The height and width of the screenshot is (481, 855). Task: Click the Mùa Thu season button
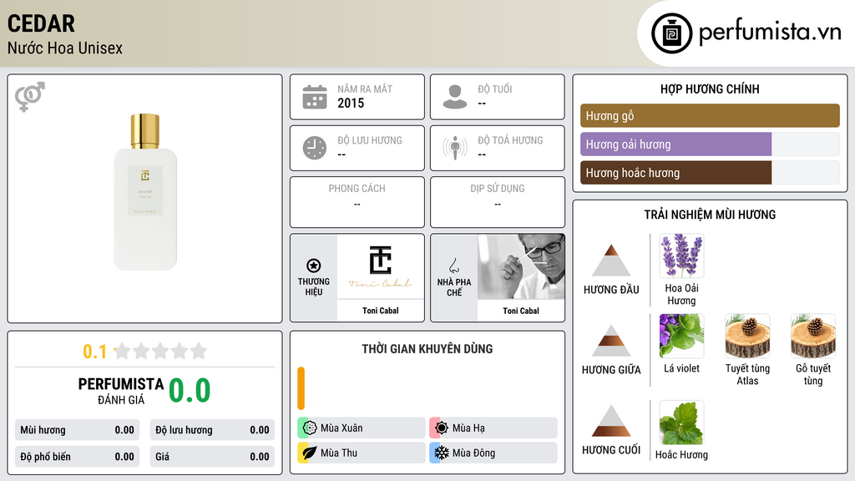click(x=362, y=453)
